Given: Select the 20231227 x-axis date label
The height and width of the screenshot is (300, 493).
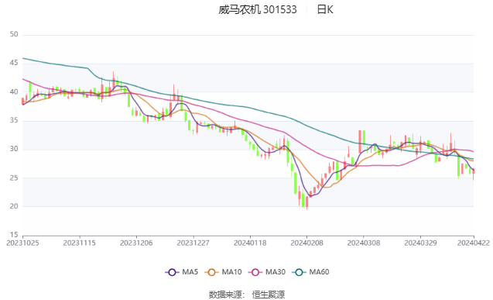Looking at the screenshot, I should coord(193,243).
